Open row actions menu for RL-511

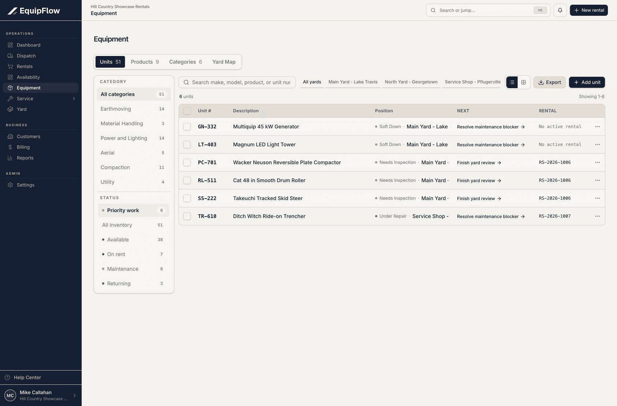click(598, 180)
